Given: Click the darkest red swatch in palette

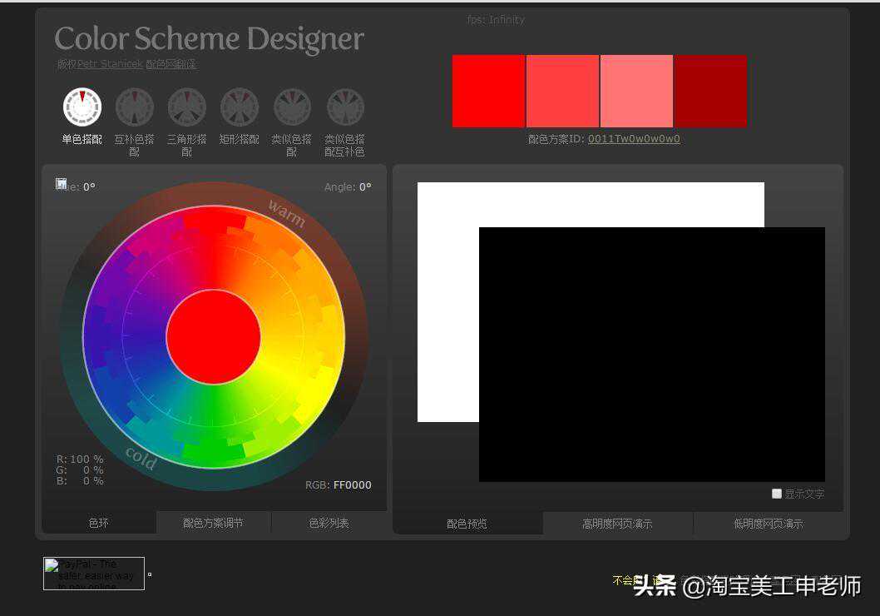Looking at the screenshot, I should [x=710, y=92].
